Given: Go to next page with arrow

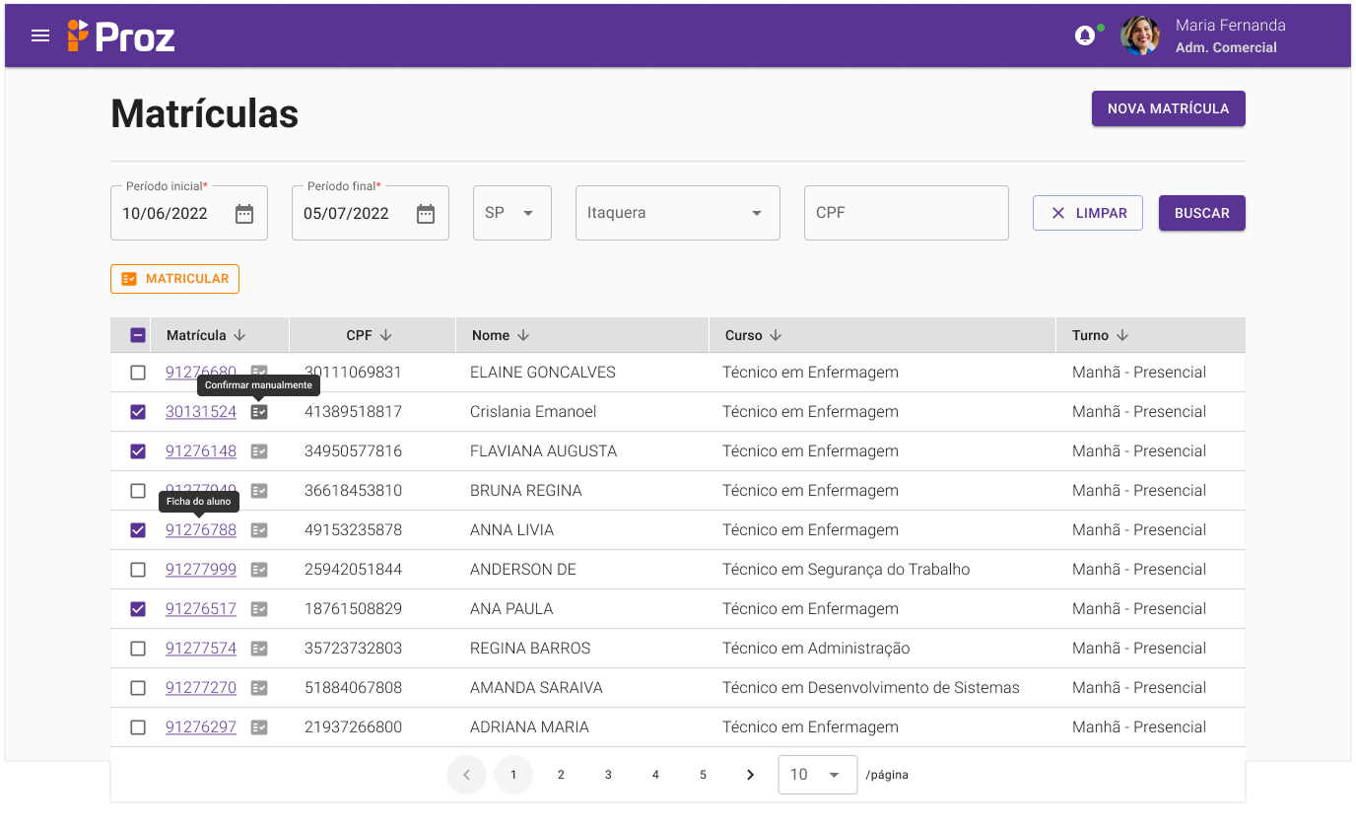Looking at the screenshot, I should pos(750,775).
